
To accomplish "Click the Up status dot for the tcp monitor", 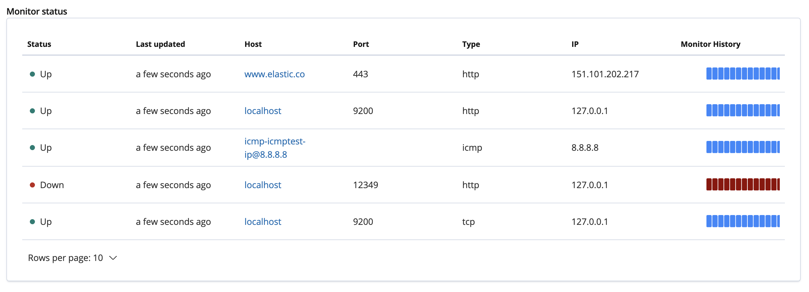I will 32,222.
